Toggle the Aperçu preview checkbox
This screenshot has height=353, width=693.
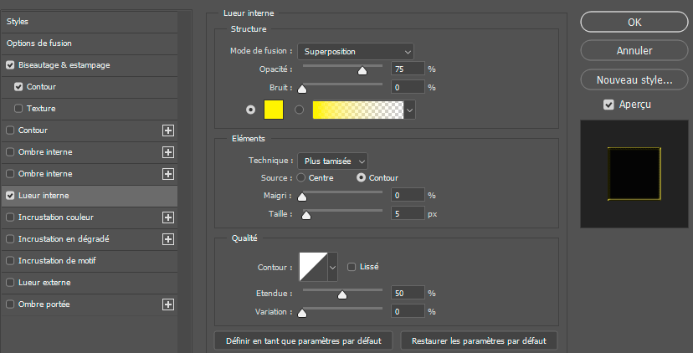coord(608,105)
